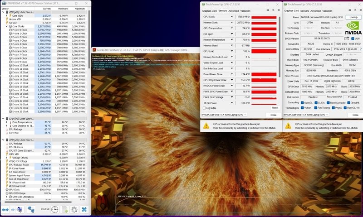Open the GPU Temperature sensor dropdown arrow

tap(232, 28)
